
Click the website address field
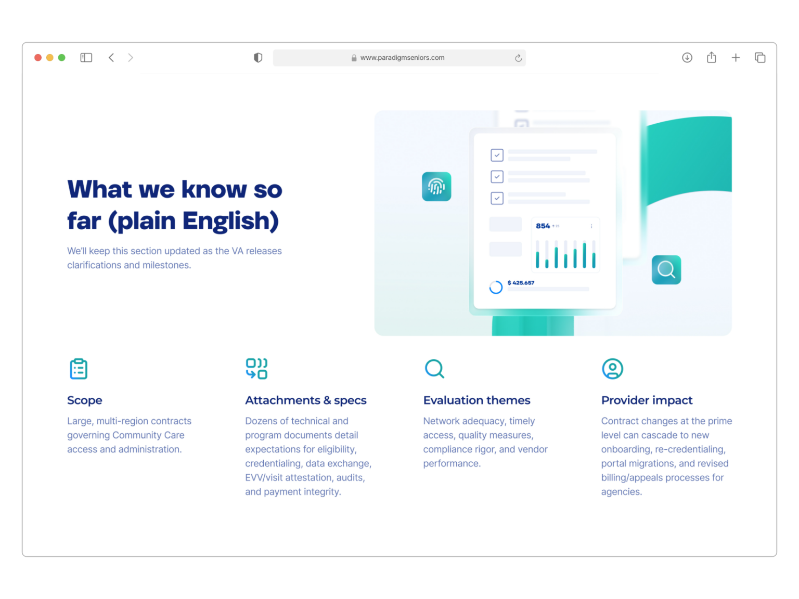click(x=399, y=58)
